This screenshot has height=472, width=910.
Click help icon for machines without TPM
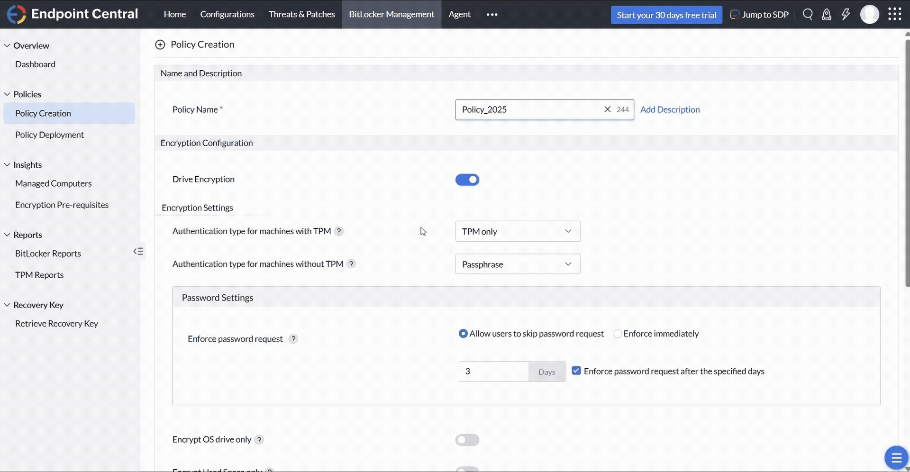pyautogui.click(x=351, y=264)
